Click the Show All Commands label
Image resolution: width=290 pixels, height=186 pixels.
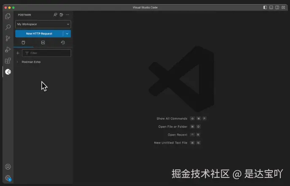[172, 119]
